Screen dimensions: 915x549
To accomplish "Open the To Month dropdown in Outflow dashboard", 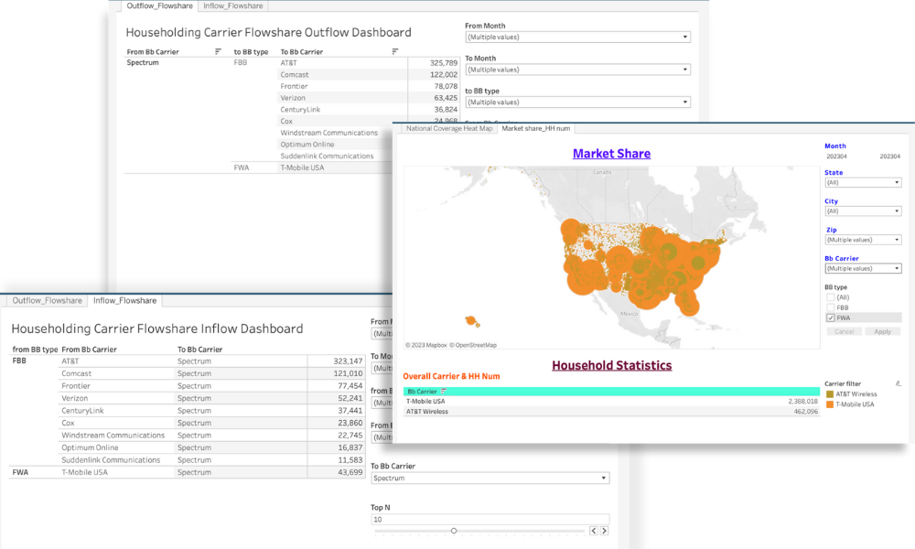I will tap(577, 70).
